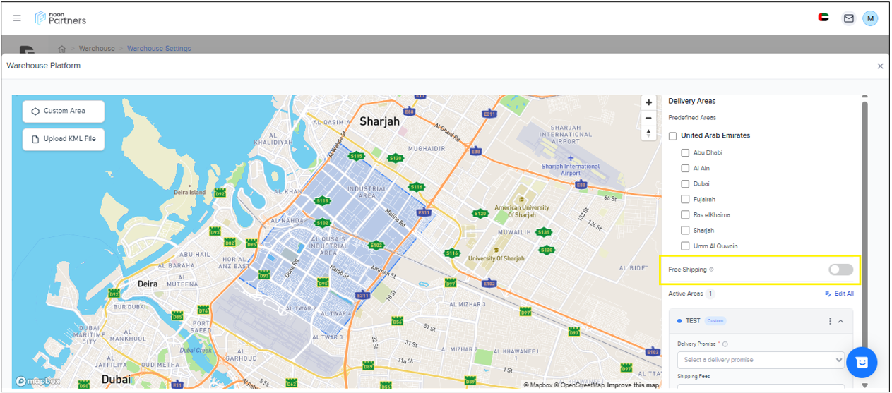Open the user profile avatar

click(x=870, y=18)
